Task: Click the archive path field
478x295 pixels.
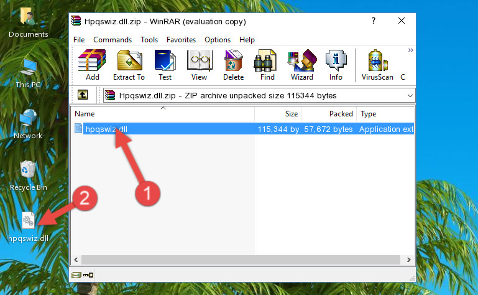Action: 259,96
